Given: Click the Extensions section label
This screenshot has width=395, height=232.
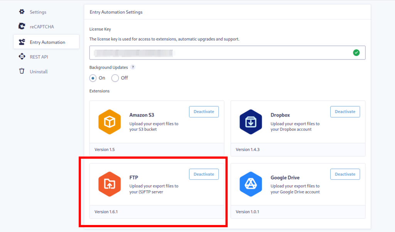Looking at the screenshot, I should [100, 91].
